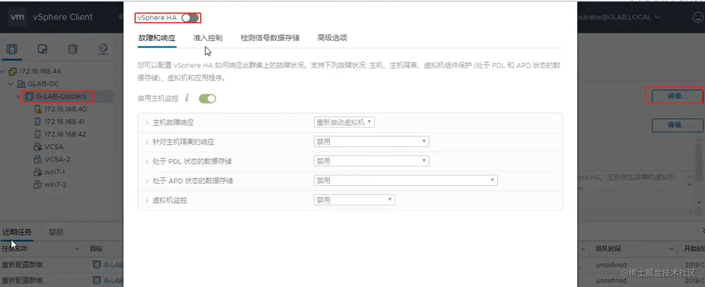Open the 主机故障响应 dropdown
705x287 pixels.
coord(345,122)
